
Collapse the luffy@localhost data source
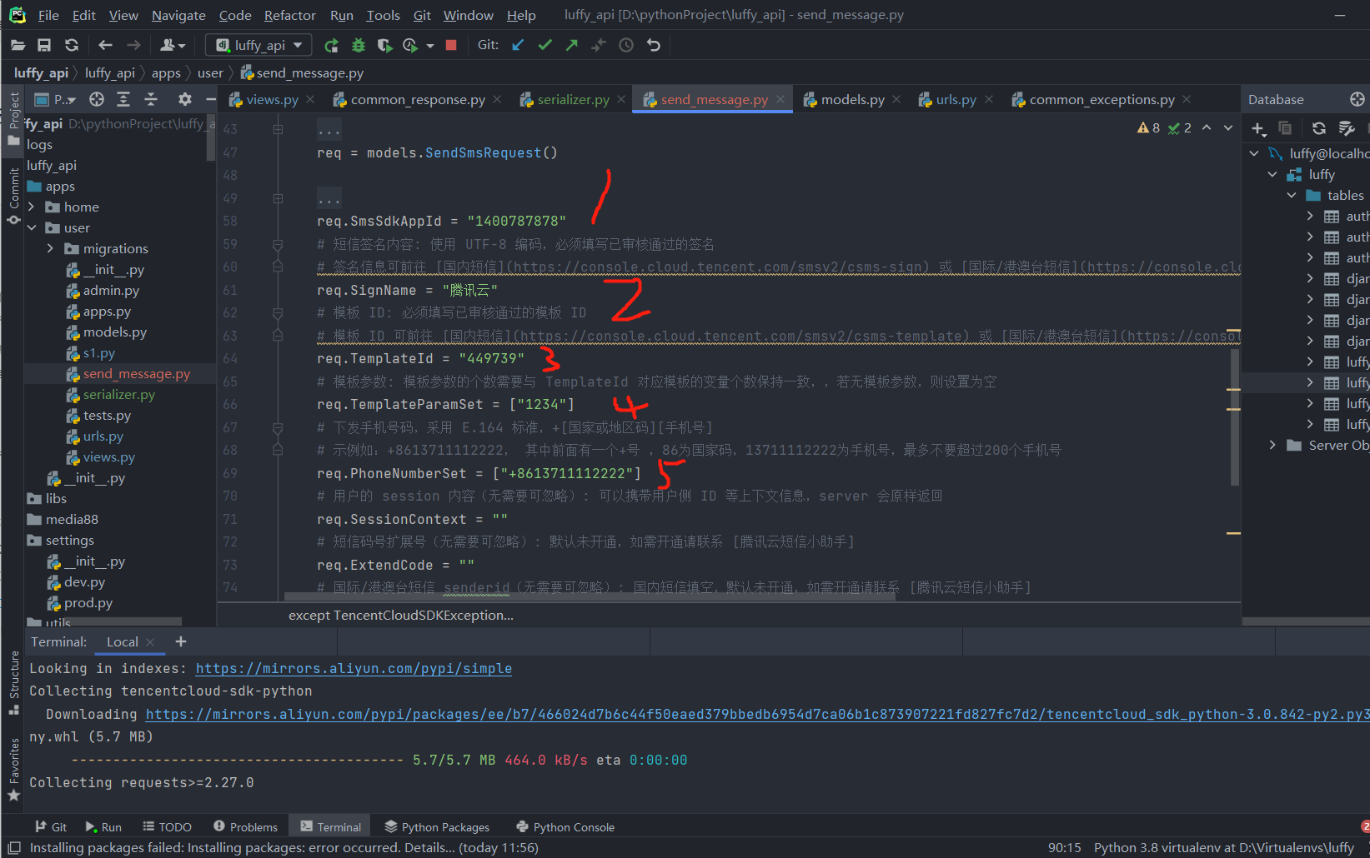pos(1254,153)
